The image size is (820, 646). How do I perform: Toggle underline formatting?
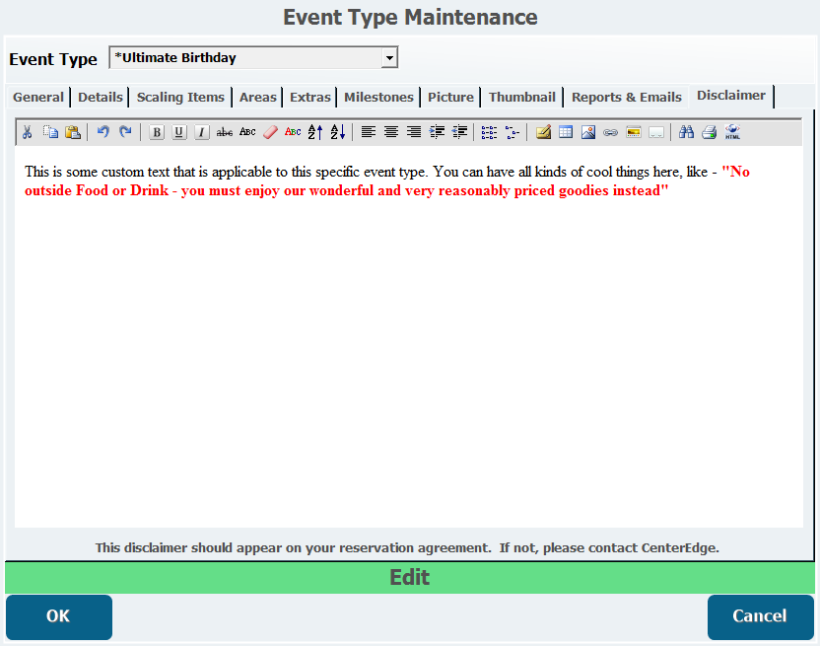[x=179, y=132]
